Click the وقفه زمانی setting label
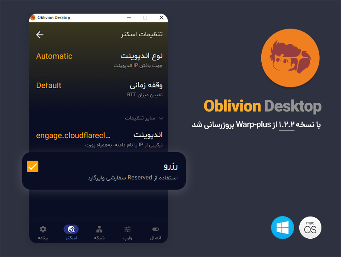The width and height of the screenshot is (341, 257). [x=146, y=85]
